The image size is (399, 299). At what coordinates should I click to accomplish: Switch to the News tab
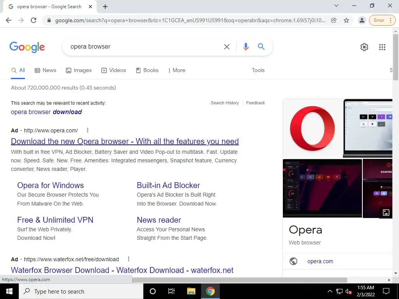tap(45, 70)
